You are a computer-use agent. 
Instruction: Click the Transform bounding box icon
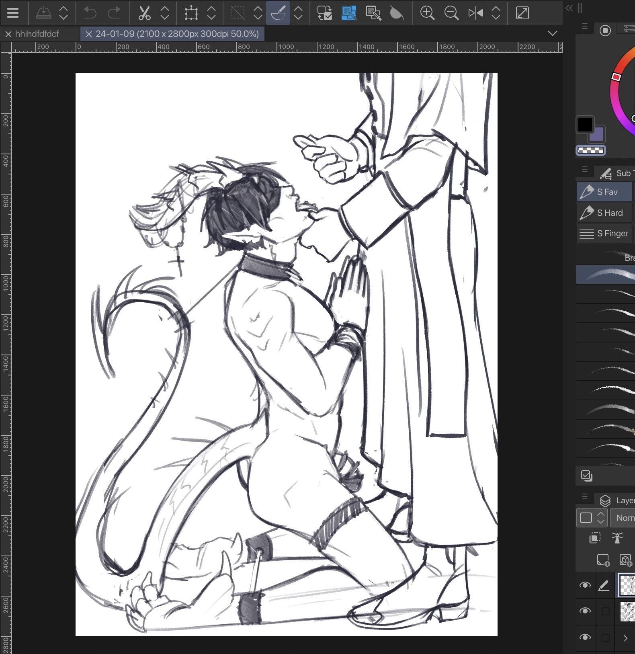[x=191, y=13]
